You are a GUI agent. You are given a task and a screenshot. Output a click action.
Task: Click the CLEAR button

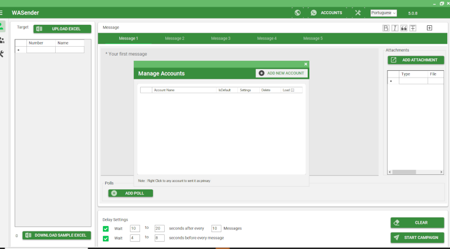(x=417, y=223)
